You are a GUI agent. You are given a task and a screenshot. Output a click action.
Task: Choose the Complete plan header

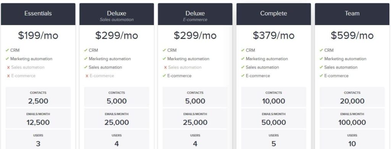click(x=273, y=14)
